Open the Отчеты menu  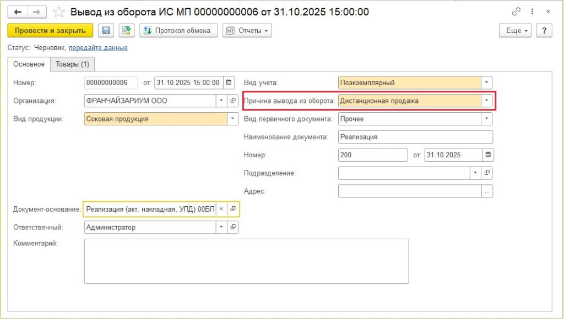(x=247, y=30)
